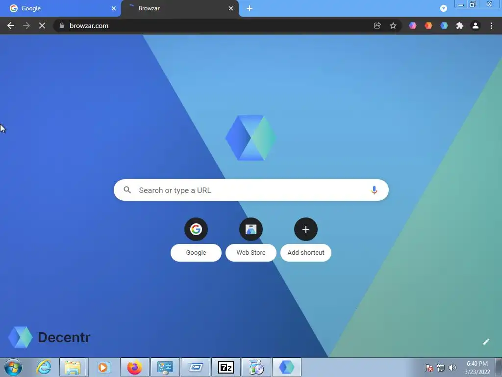Image resolution: width=502 pixels, height=377 pixels.
Task: Open the Windows Start menu
Action: click(13, 367)
